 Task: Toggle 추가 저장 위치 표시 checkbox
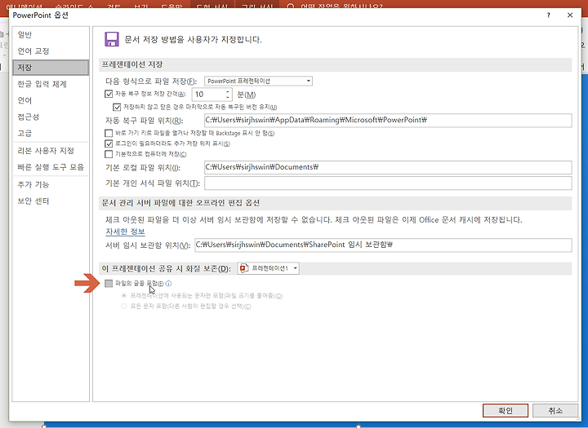point(109,143)
